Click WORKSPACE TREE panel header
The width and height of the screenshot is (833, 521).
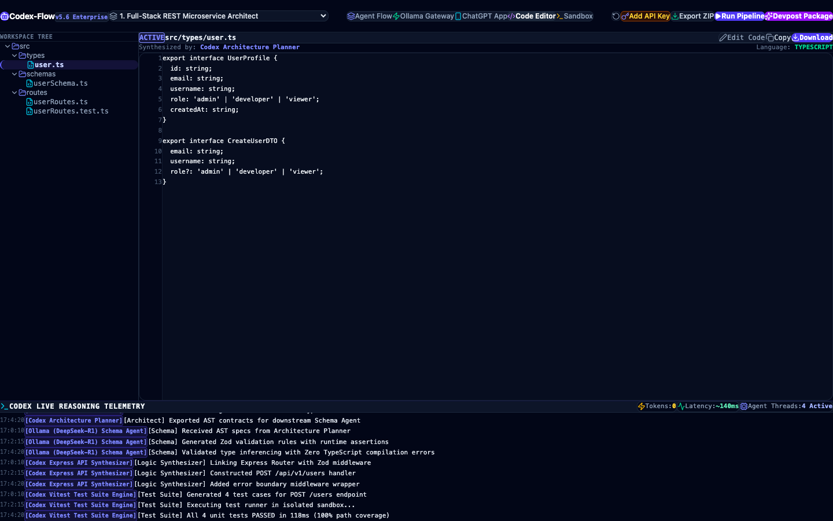(27, 36)
